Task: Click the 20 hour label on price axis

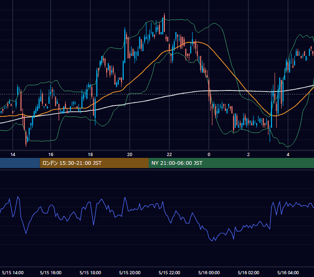Action: click(130, 155)
